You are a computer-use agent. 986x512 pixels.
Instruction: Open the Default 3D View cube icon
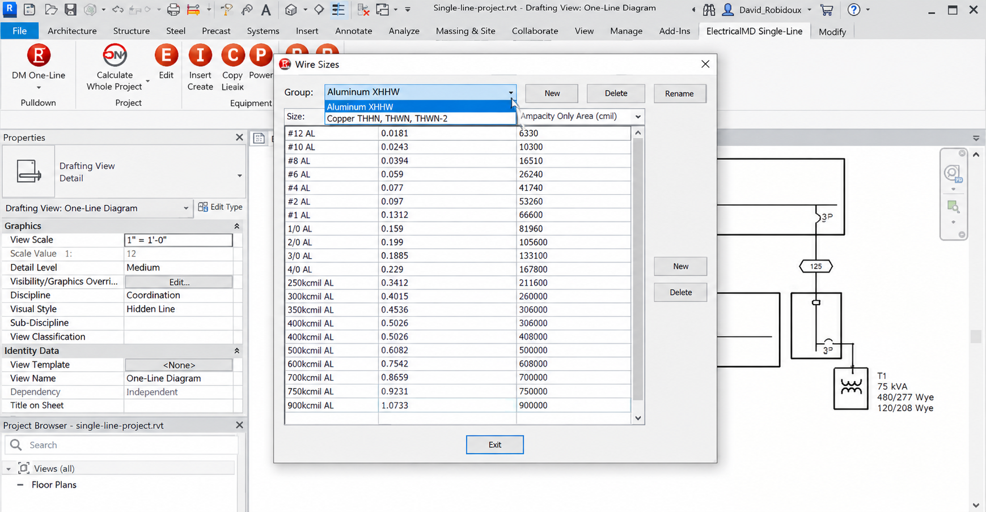pos(291,10)
